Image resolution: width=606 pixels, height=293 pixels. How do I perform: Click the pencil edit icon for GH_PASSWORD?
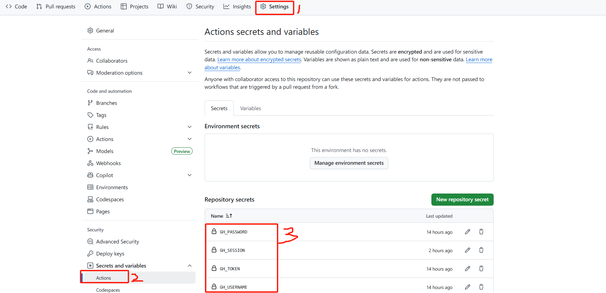click(468, 232)
